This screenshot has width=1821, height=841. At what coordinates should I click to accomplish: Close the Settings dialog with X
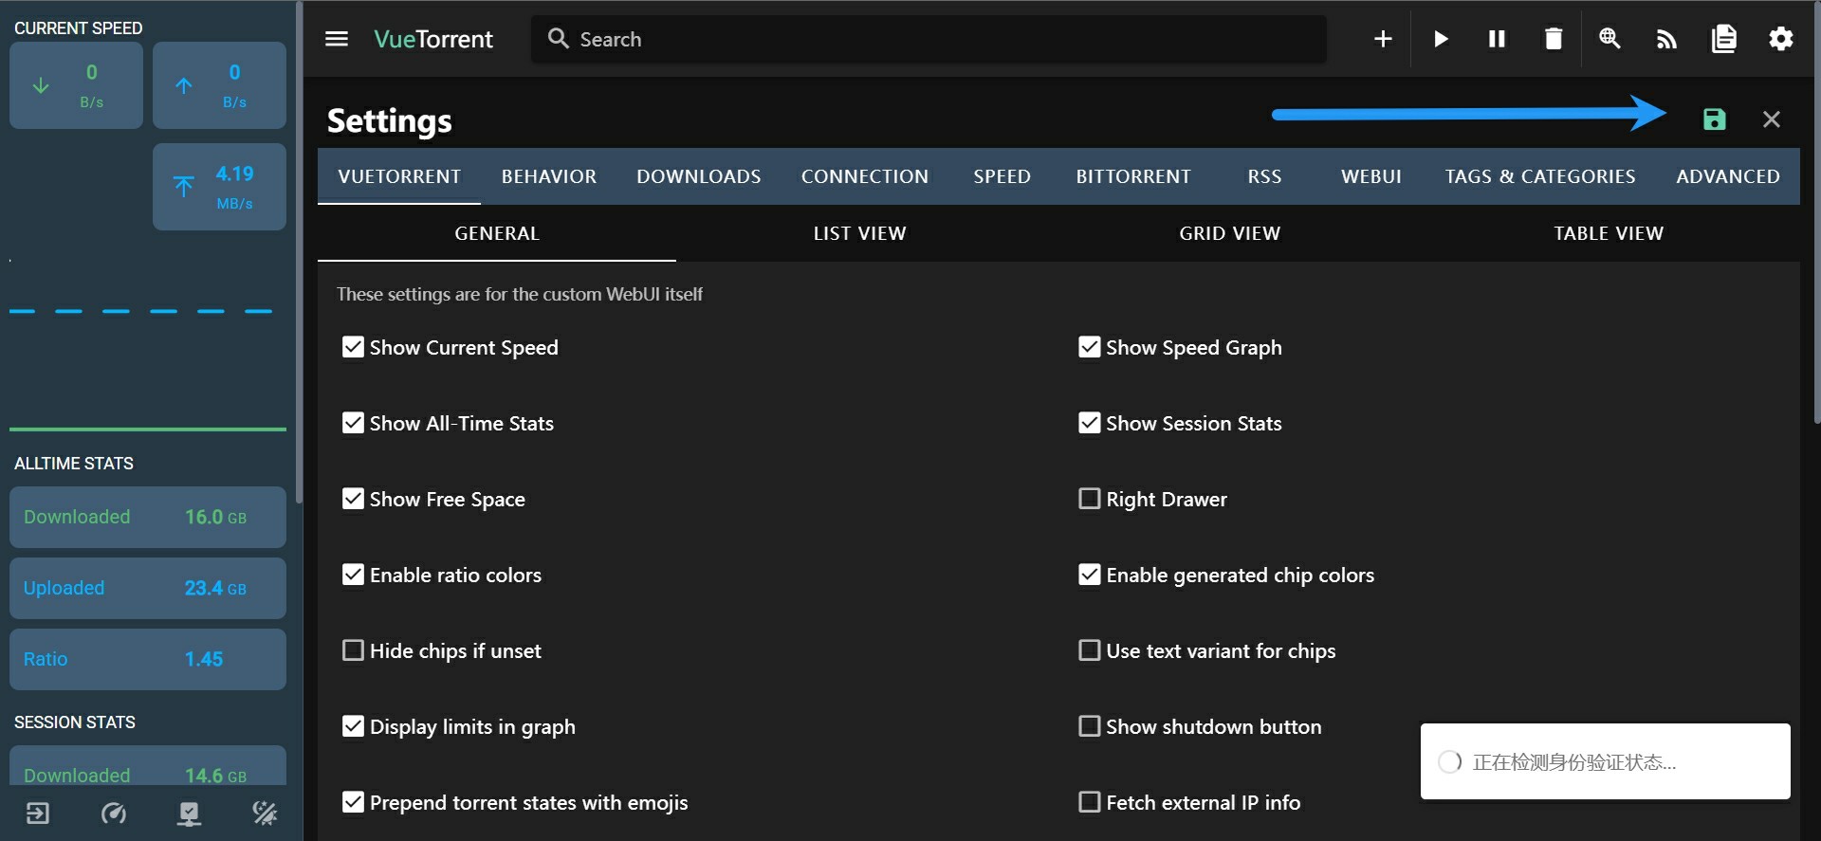[x=1771, y=119]
